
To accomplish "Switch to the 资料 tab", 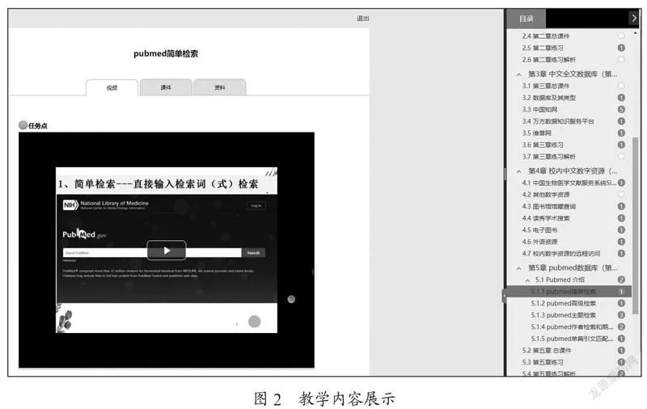I will point(219,87).
